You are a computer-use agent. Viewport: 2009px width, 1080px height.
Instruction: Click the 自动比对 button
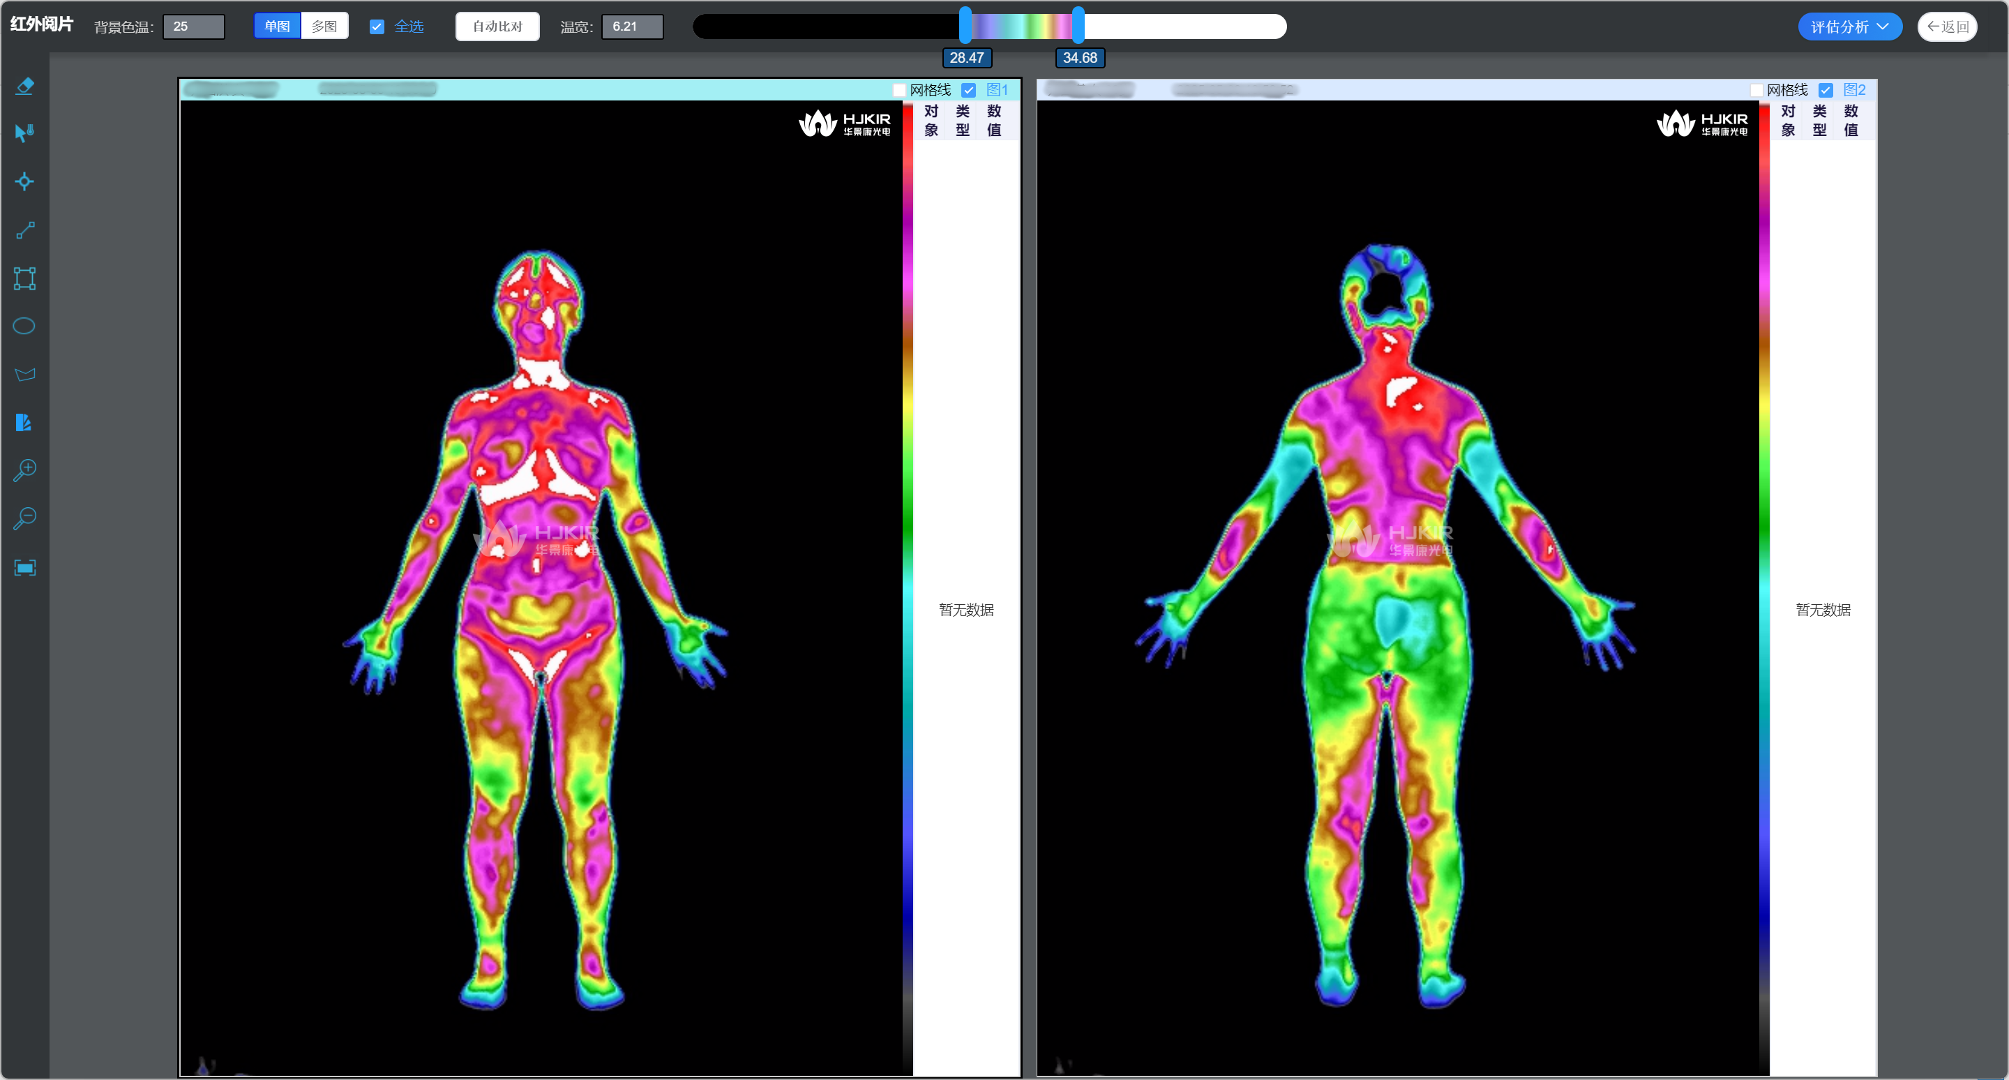497,27
